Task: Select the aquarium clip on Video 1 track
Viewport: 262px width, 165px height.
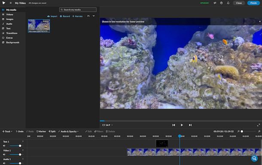Action: click(x=194, y=152)
